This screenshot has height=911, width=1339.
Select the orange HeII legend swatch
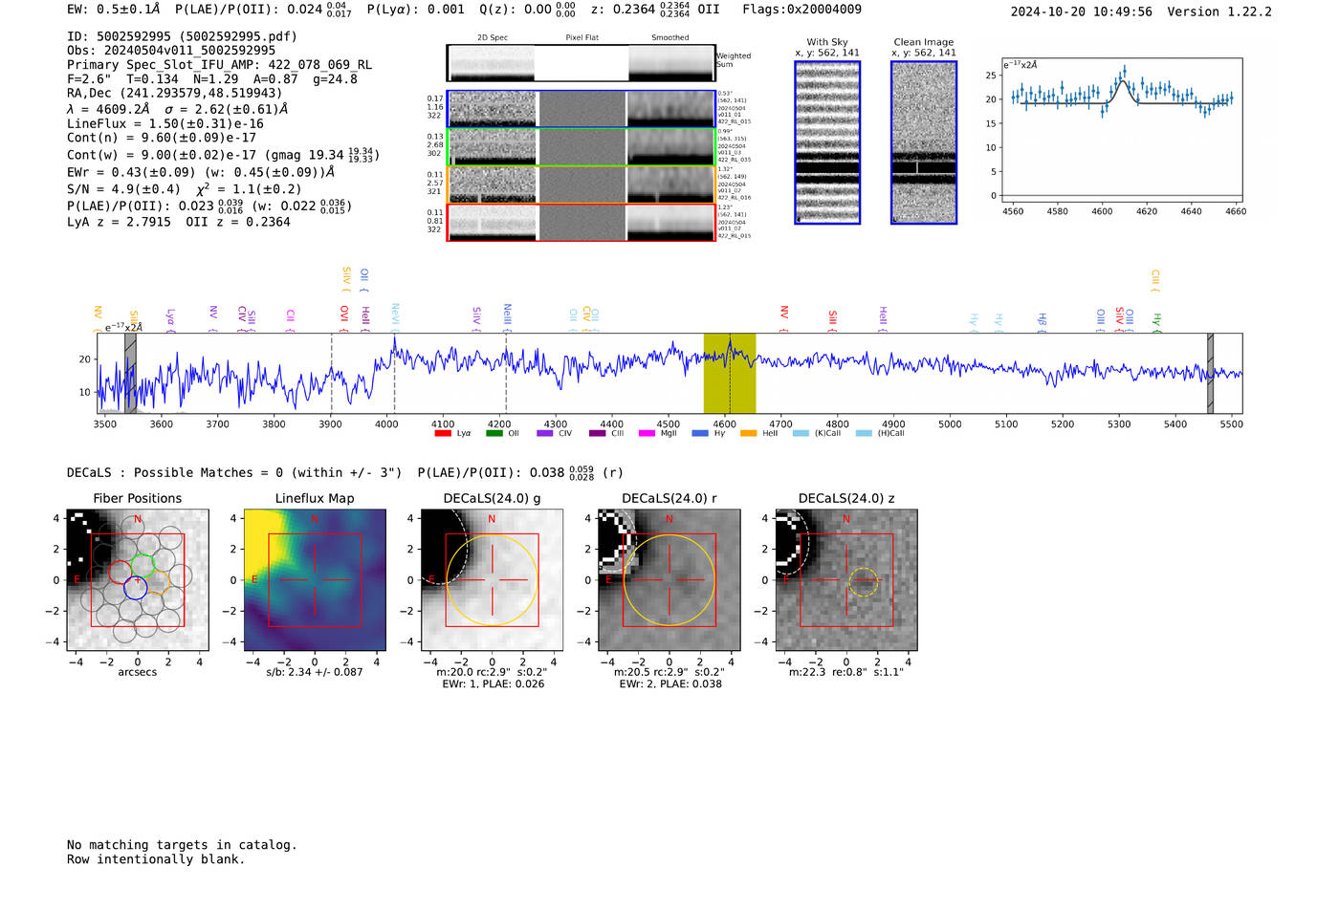pos(748,433)
